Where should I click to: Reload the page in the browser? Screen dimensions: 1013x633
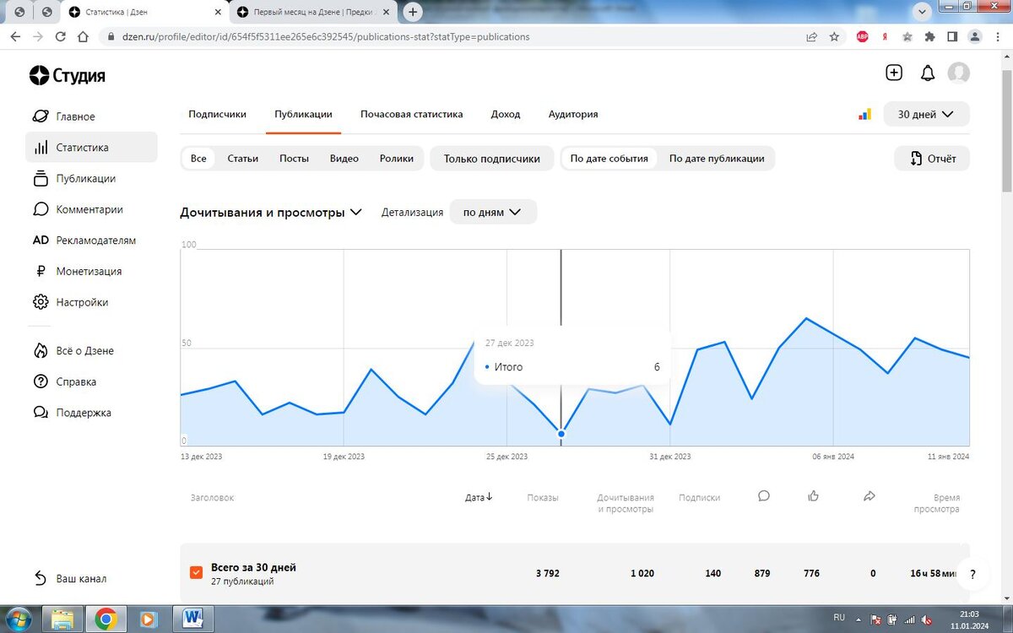[60, 37]
